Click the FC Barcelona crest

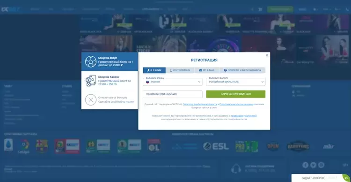[x=42, y=146]
